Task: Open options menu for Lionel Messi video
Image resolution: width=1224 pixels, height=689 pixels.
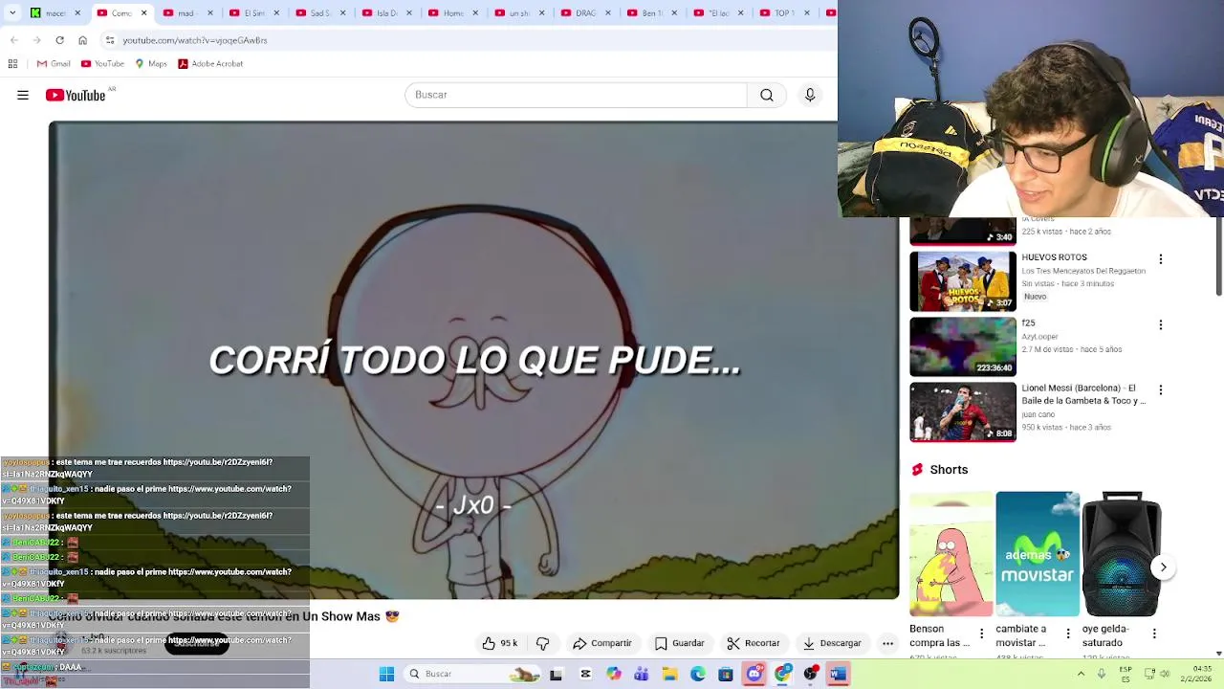Action: (x=1161, y=390)
